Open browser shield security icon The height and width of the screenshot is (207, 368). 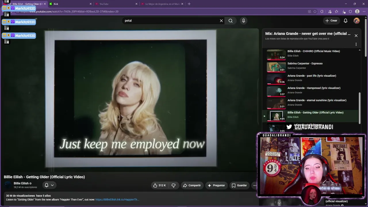pos(350,11)
